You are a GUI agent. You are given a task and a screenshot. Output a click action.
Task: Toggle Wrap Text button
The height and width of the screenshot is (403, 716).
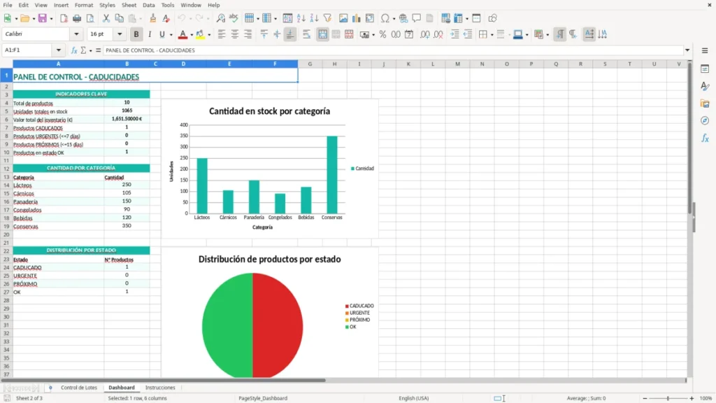pos(306,34)
